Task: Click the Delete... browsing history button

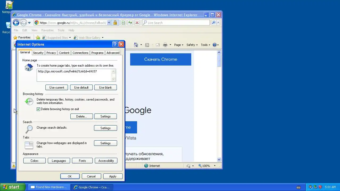Action: [x=82, y=116]
